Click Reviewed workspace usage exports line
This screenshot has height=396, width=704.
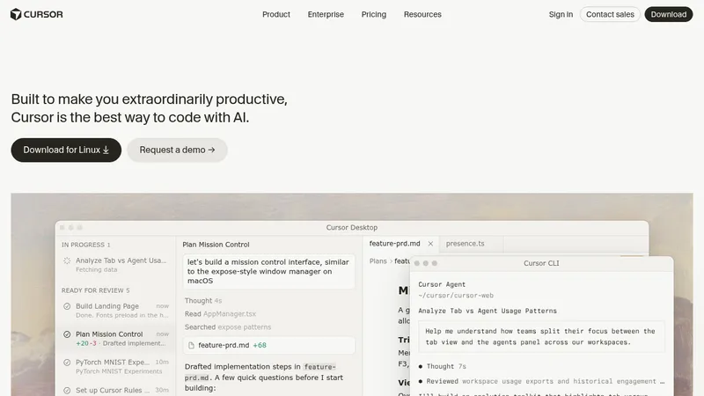pos(541,381)
